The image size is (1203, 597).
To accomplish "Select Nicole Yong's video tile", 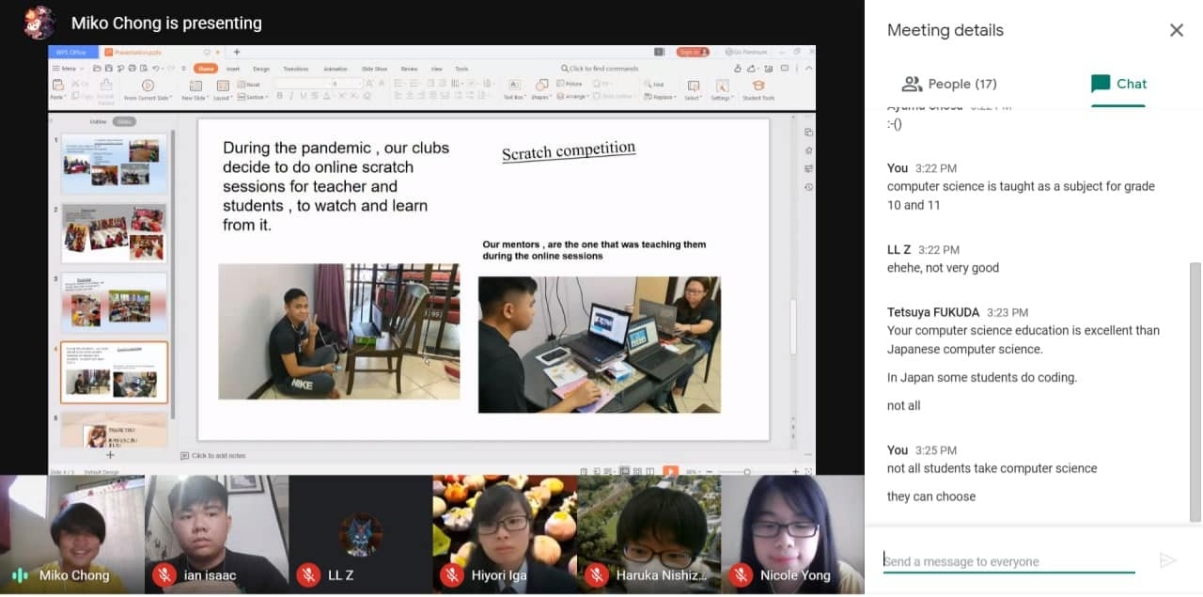I will click(x=792, y=534).
